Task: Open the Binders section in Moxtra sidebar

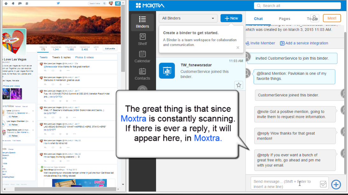Action: click(x=142, y=22)
